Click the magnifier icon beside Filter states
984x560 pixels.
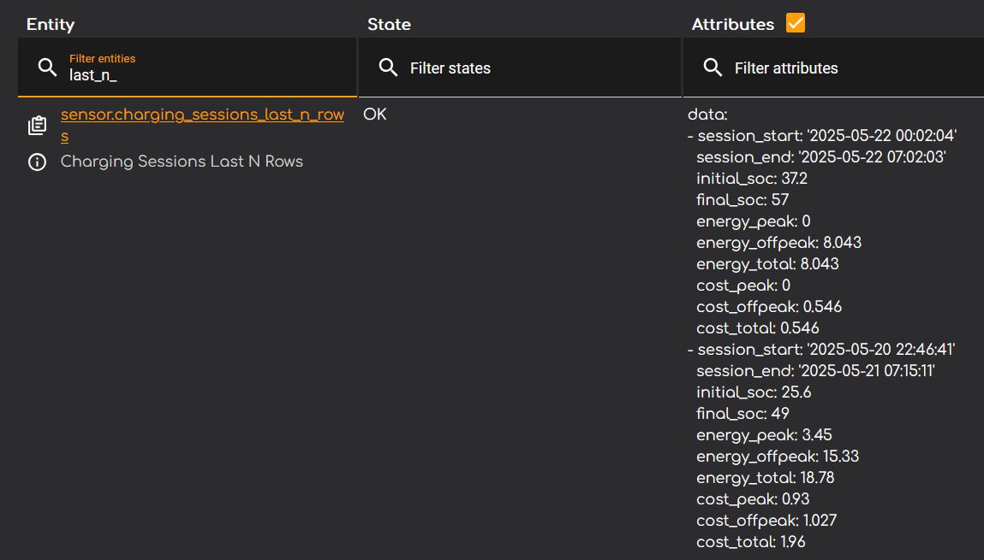pos(388,68)
